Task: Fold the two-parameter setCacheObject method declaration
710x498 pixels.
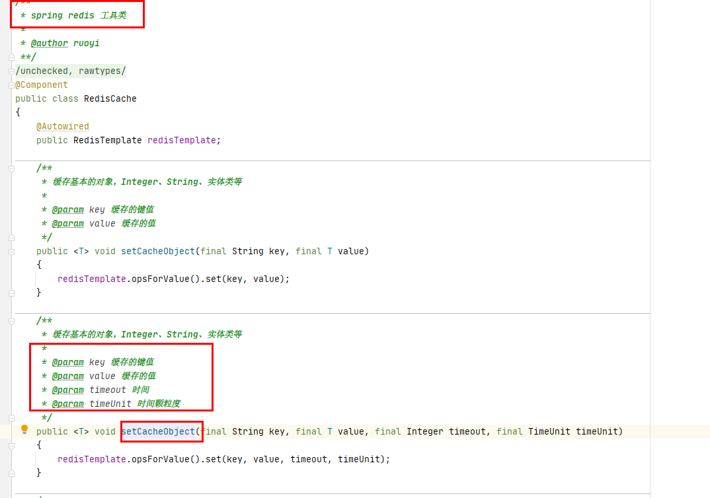Action: [11, 252]
